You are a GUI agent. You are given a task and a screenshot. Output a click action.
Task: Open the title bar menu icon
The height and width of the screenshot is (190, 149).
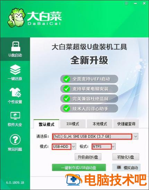pyautogui.click(x=126, y=3)
